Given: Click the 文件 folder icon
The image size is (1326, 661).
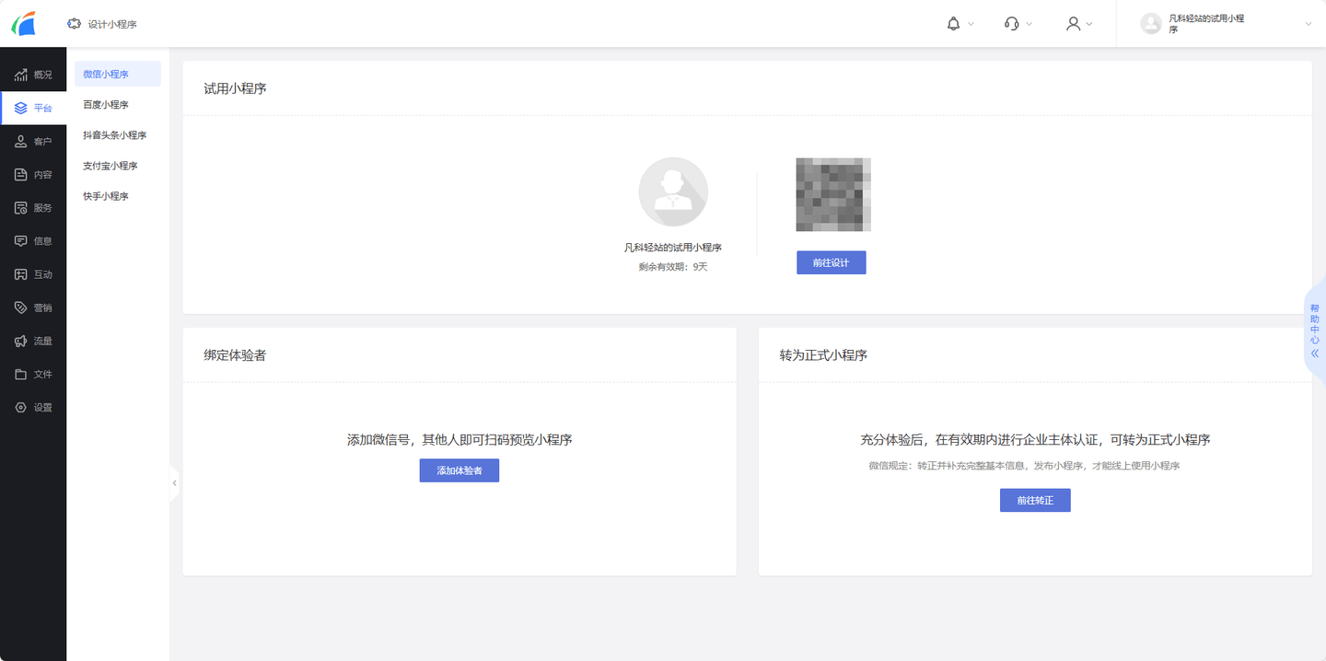Looking at the screenshot, I should 21,375.
